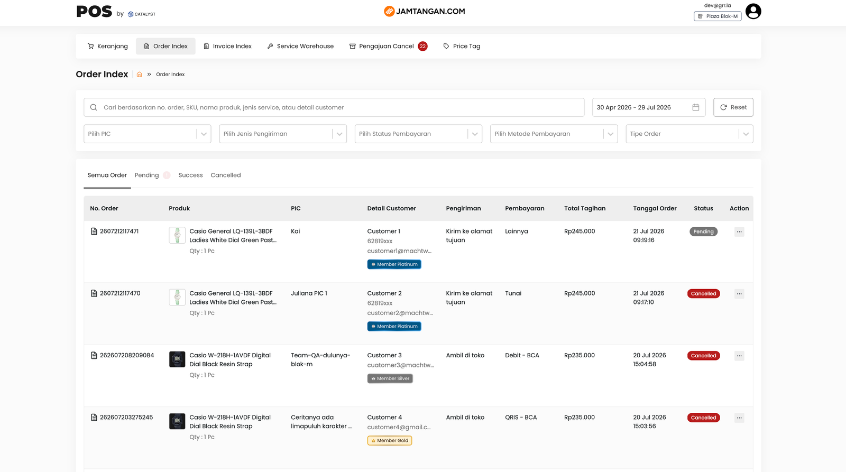846x472 pixels.
Task: Open the Pengajuan Cancel menu
Action: pyautogui.click(x=388, y=46)
